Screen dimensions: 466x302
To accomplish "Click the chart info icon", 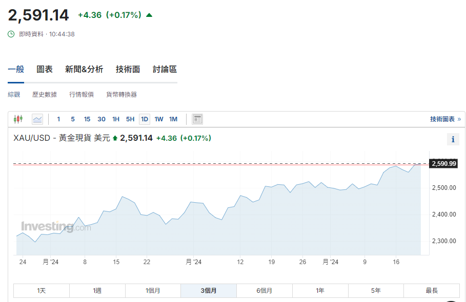I will coord(453,139).
